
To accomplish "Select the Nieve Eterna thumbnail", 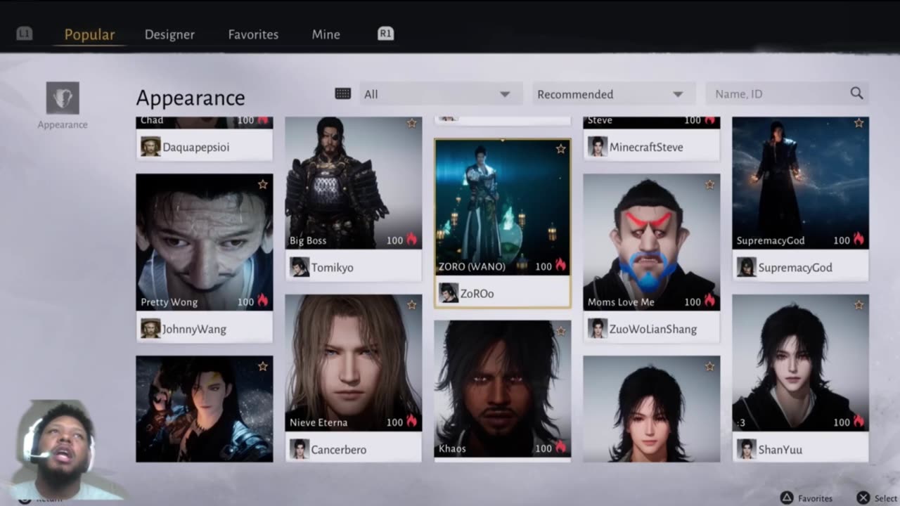I will (353, 363).
